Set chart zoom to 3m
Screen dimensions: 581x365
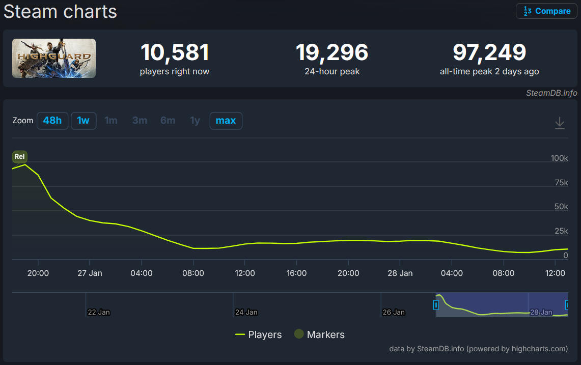point(140,121)
